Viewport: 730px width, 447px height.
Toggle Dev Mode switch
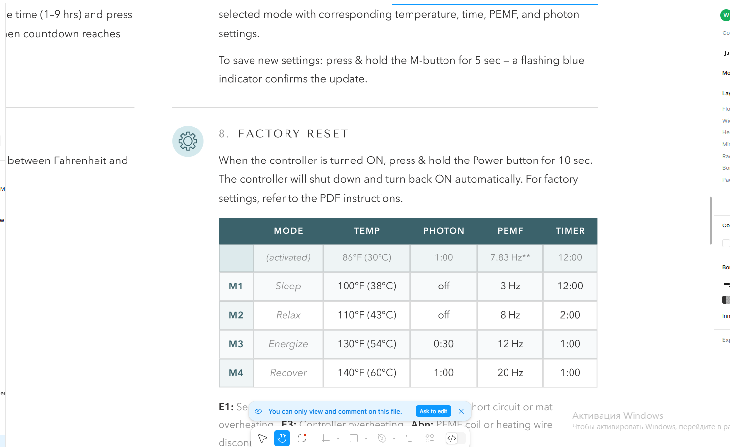[456, 438]
